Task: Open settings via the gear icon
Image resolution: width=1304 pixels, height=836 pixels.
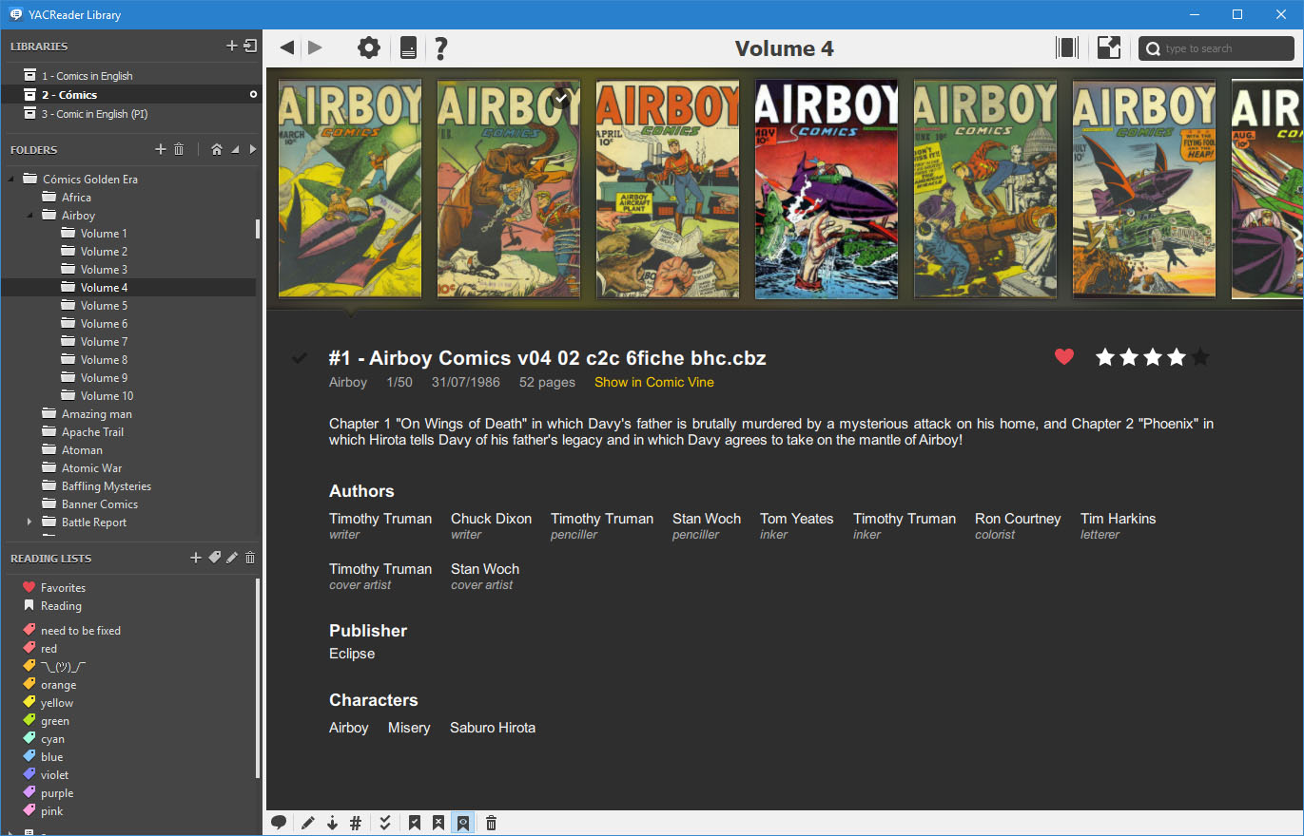Action: pos(368,47)
